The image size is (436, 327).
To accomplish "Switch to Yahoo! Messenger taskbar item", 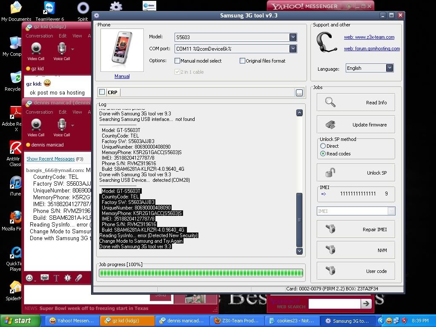I will pos(72,321).
